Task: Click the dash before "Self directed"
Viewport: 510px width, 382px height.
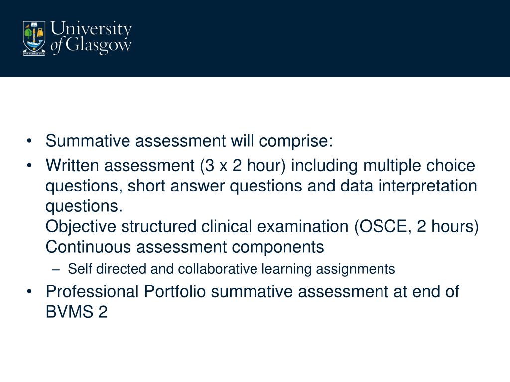Action: click(x=56, y=269)
